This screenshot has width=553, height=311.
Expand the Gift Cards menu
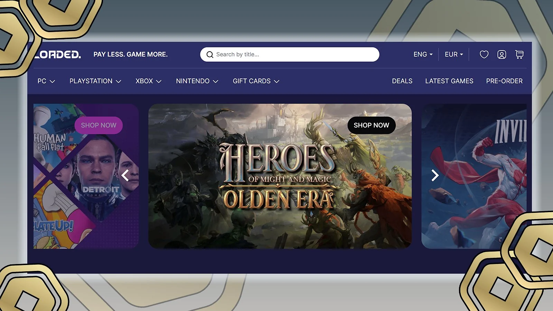click(256, 81)
